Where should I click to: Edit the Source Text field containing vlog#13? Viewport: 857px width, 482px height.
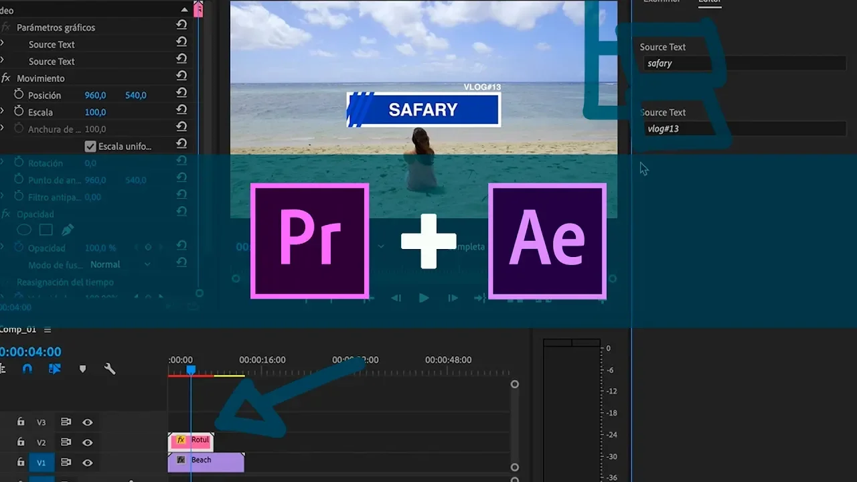pyautogui.click(x=745, y=129)
